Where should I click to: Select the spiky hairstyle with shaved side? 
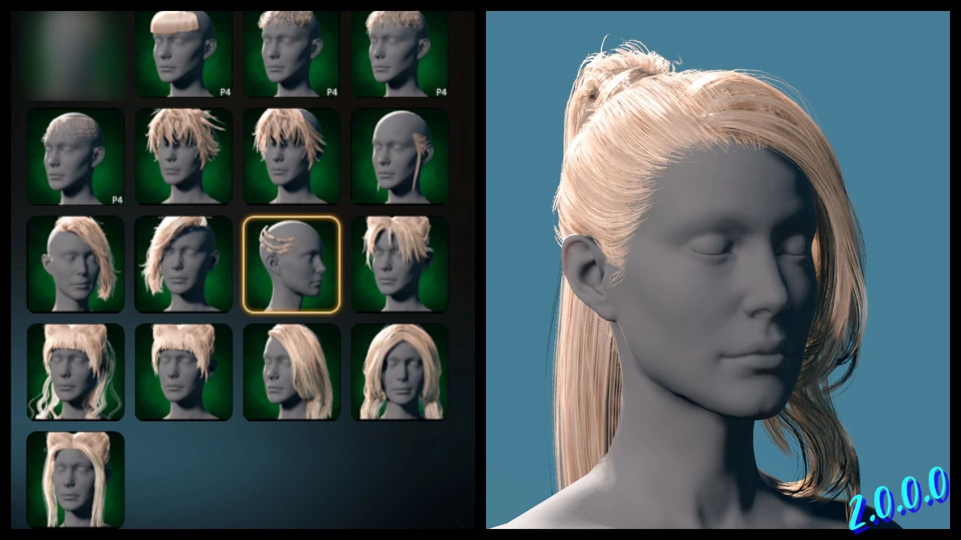(292, 156)
